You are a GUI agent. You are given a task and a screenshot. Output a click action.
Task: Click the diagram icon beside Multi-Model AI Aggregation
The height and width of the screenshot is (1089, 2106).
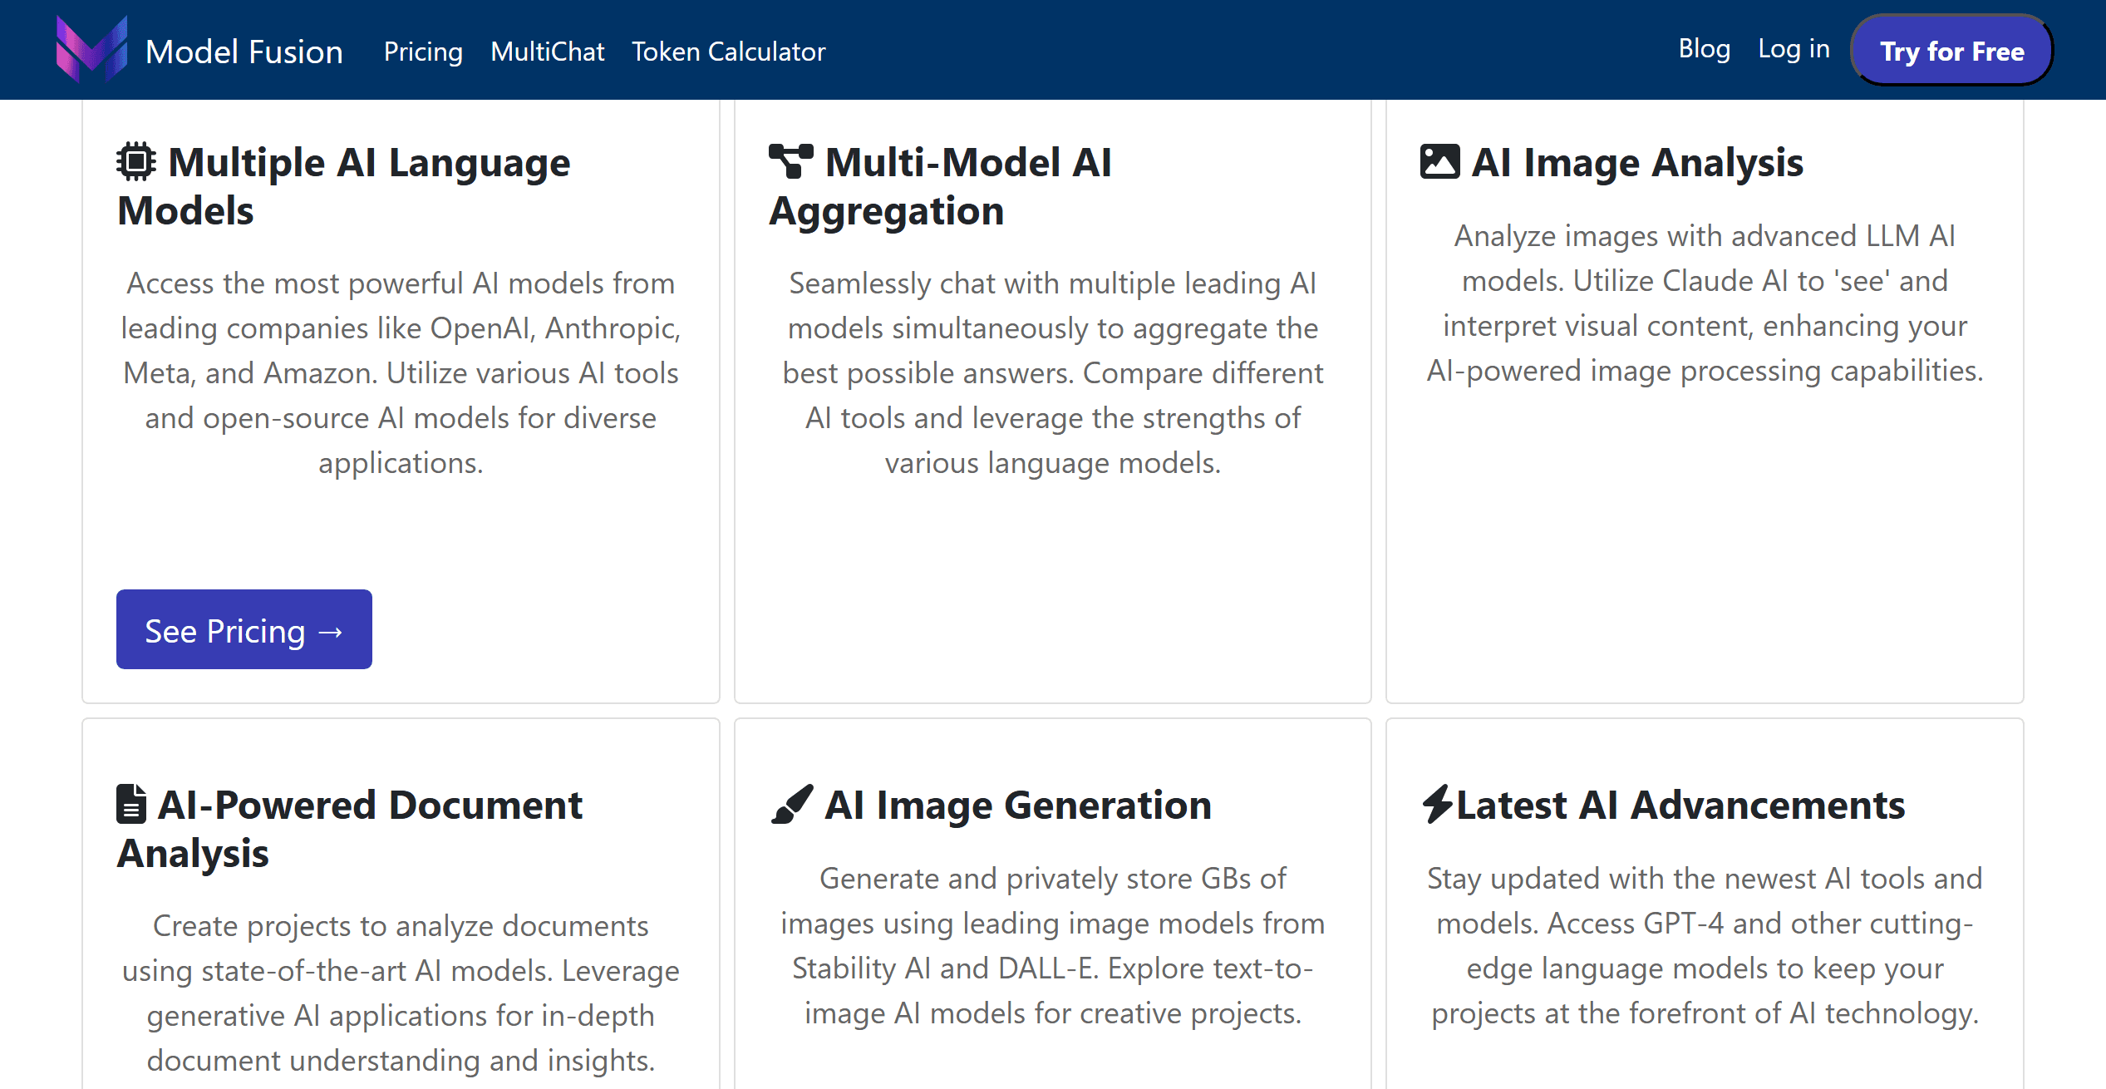790,161
